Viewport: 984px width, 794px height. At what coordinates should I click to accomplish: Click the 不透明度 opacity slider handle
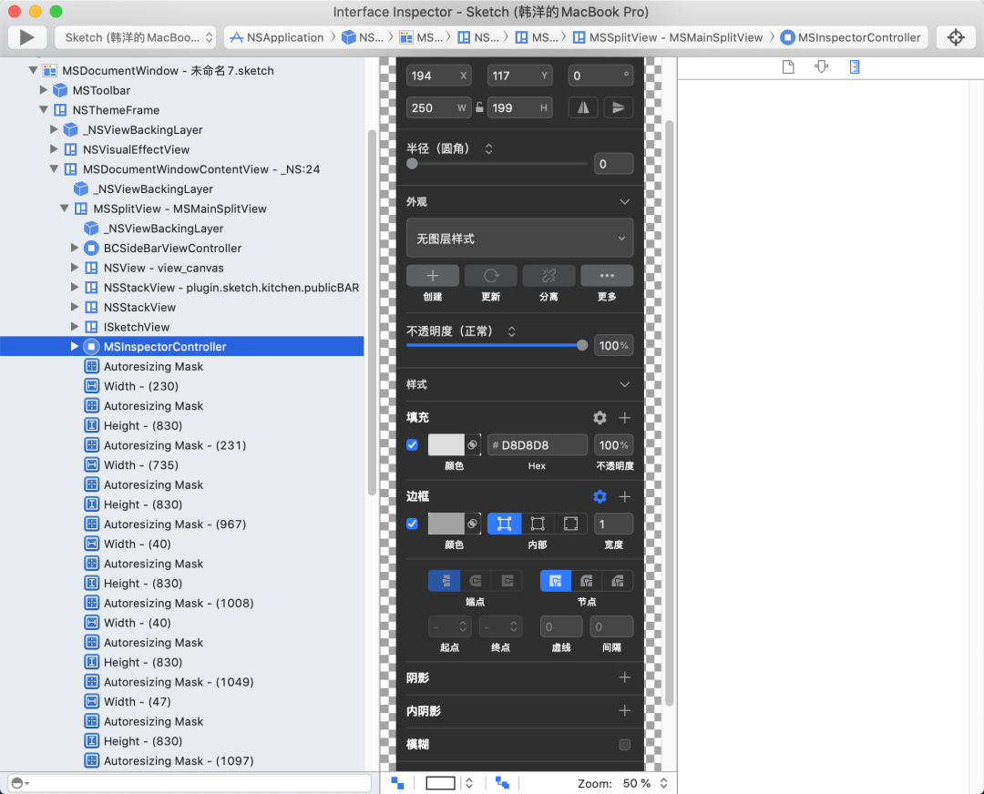pos(581,345)
